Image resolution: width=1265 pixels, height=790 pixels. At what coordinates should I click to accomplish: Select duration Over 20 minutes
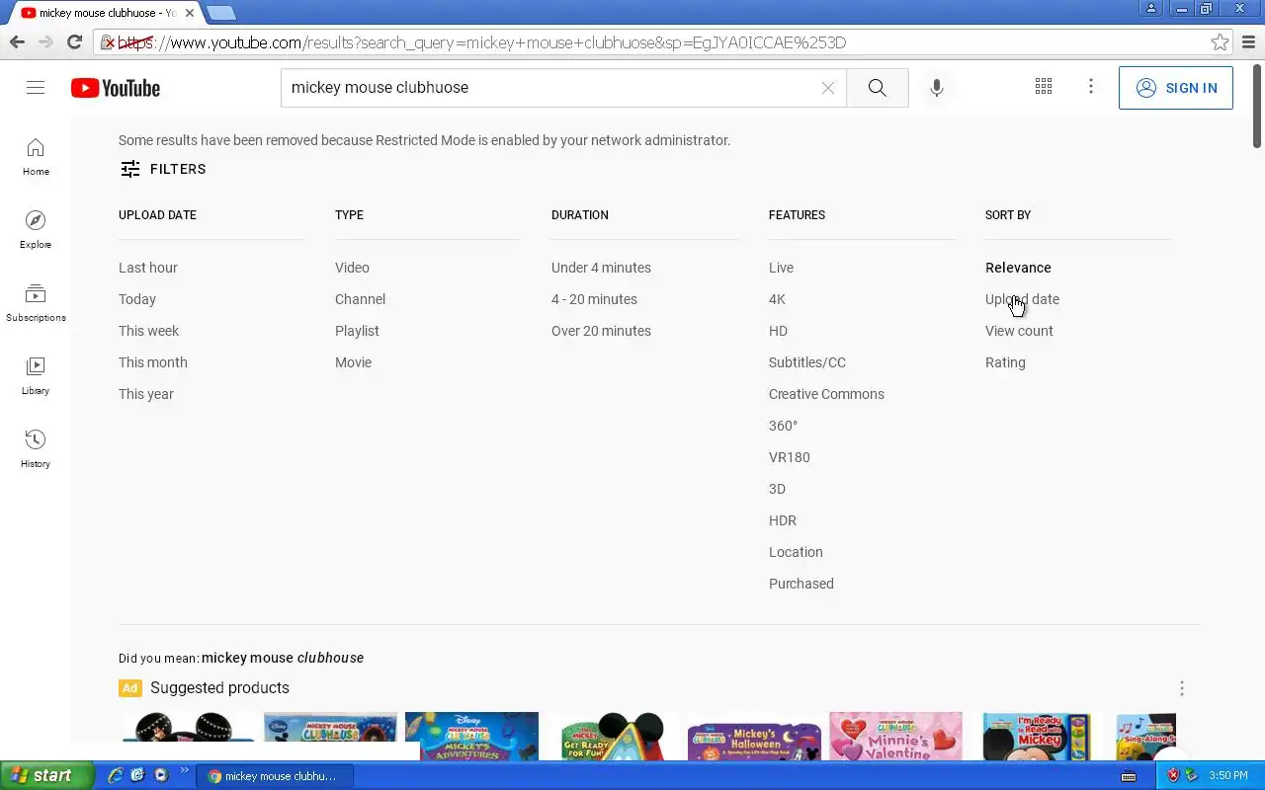[x=601, y=331]
